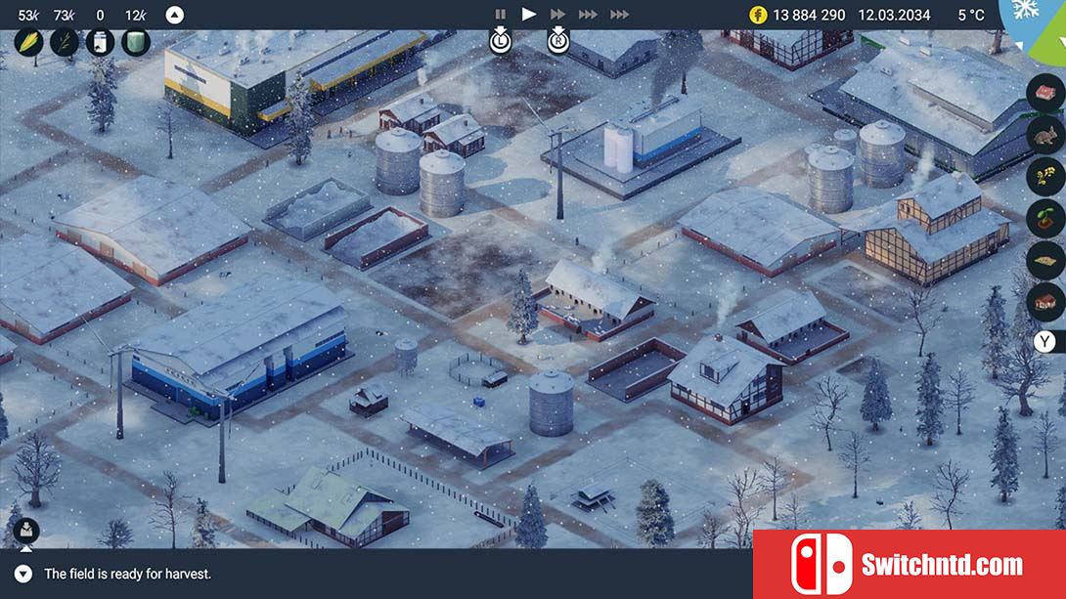Set the fastest game speed (last arrows)
The image size is (1066, 599).
tap(619, 15)
